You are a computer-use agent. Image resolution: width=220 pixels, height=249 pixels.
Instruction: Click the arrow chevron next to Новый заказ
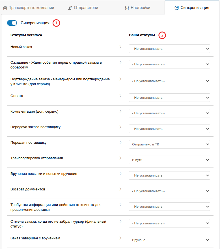120,47
